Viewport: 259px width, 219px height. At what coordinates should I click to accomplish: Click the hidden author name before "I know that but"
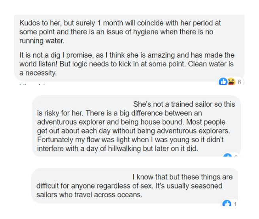click(x=83, y=177)
